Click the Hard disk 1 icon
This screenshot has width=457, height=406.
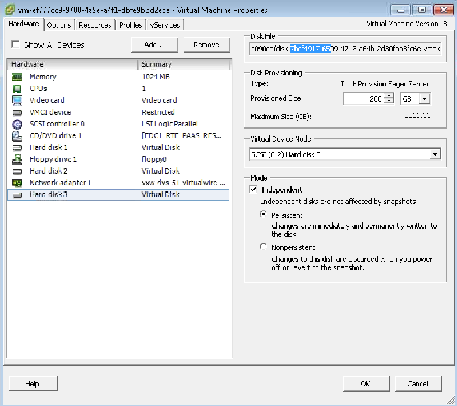pos(17,148)
